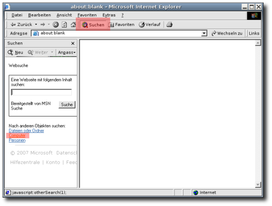The width and height of the screenshot is (272, 206).
Task: Click the Weiter button in search panel
Action: point(38,52)
